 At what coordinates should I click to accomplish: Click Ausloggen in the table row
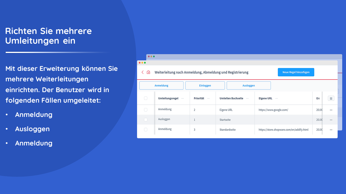(x=164, y=119)
